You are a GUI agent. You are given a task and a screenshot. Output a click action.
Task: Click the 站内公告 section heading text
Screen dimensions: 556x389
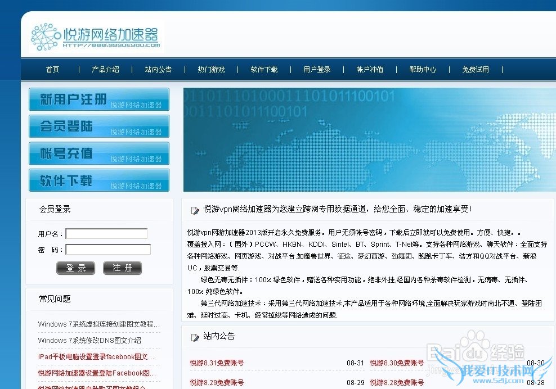coord(219,336)
